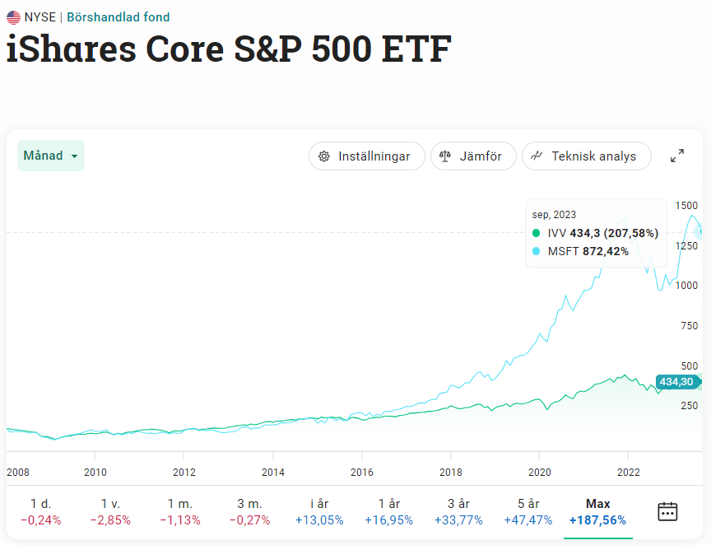This screenshot has height=545, width=711.
Task: Choose the 5 år period tab
Action: 528,511
